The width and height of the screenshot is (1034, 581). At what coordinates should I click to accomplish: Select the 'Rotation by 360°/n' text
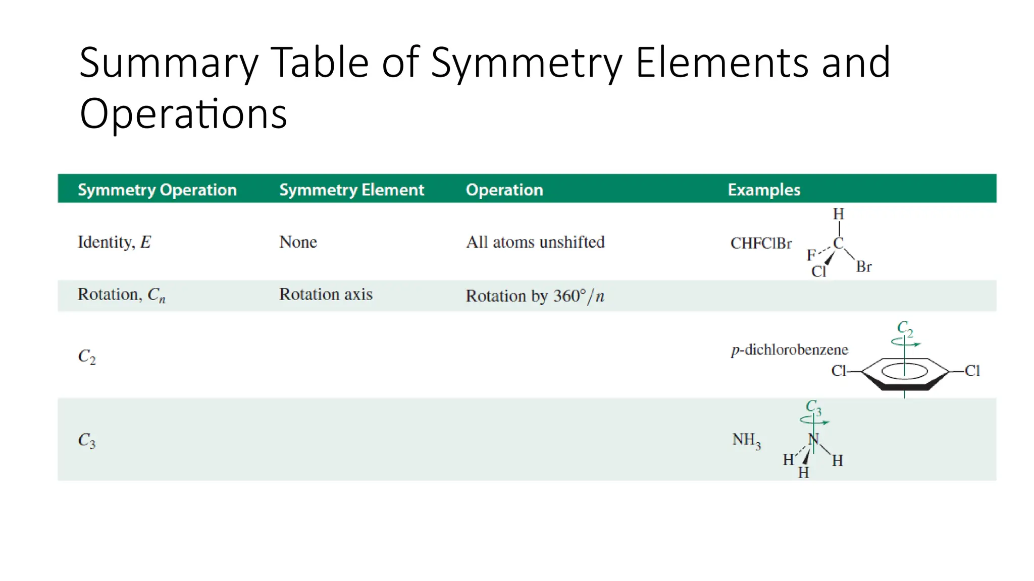(x=535, y=296)
